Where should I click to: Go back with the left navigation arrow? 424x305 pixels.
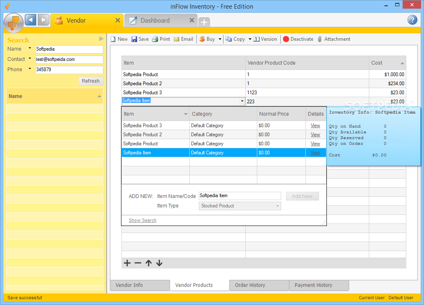click(30, 20)
